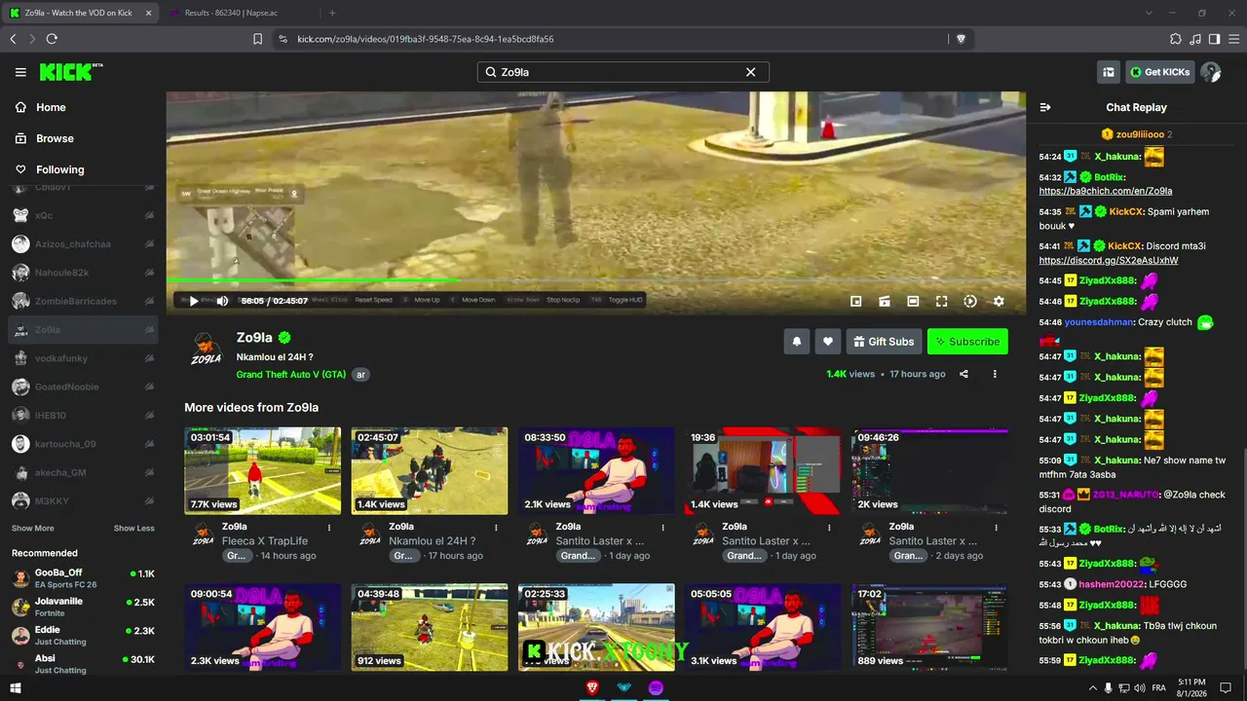Clear the Zo9la search text
The image size is (1247, 701).
pos(750,72)
